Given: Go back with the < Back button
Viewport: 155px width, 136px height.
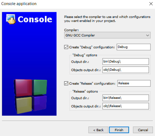Looking at the screenshot, I should point(98,130).
